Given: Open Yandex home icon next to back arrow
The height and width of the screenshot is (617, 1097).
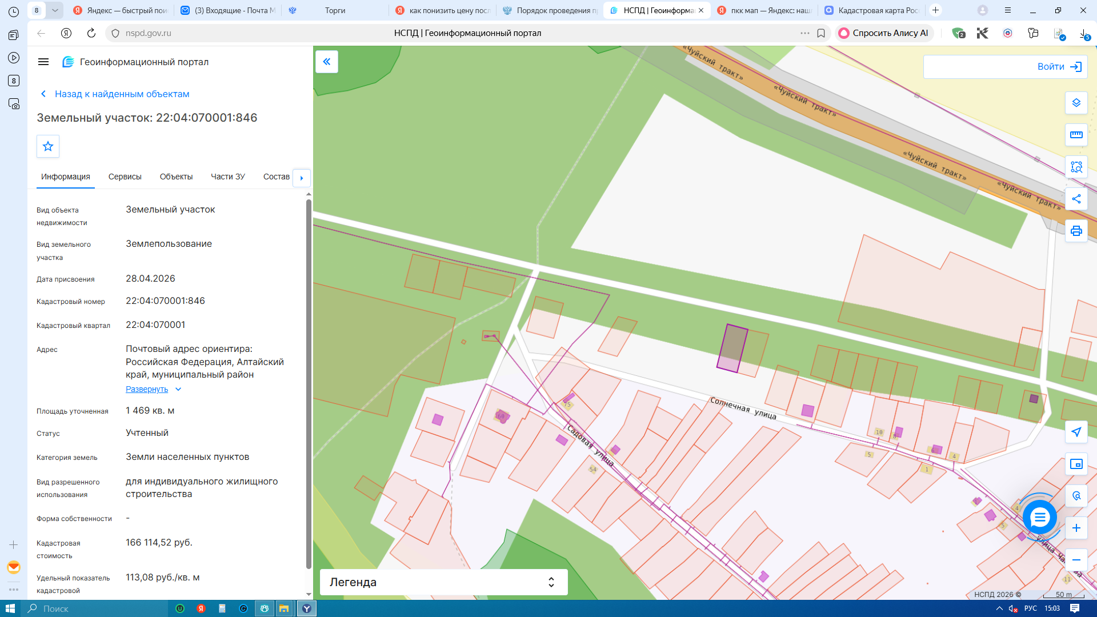Looking at the screenshot, I should click(x=66, y=33).
